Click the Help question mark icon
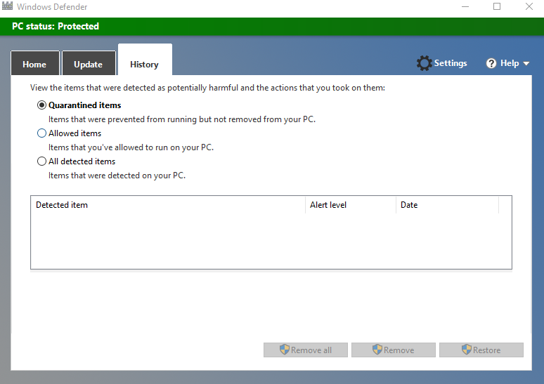 pos(491,63)
